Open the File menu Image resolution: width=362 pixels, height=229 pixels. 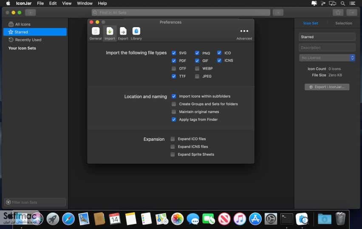pyautogui.click(x=40, y=3)
